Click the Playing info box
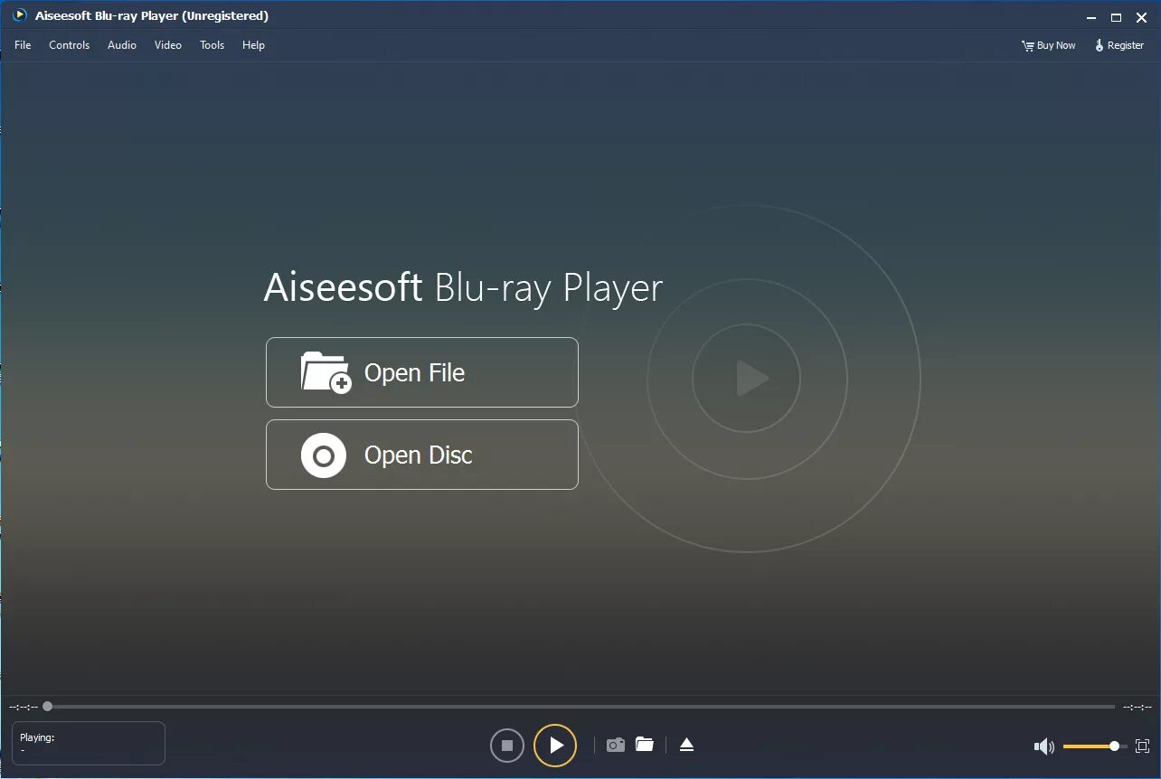1161x779 pixels. click(x=89, y=743)
